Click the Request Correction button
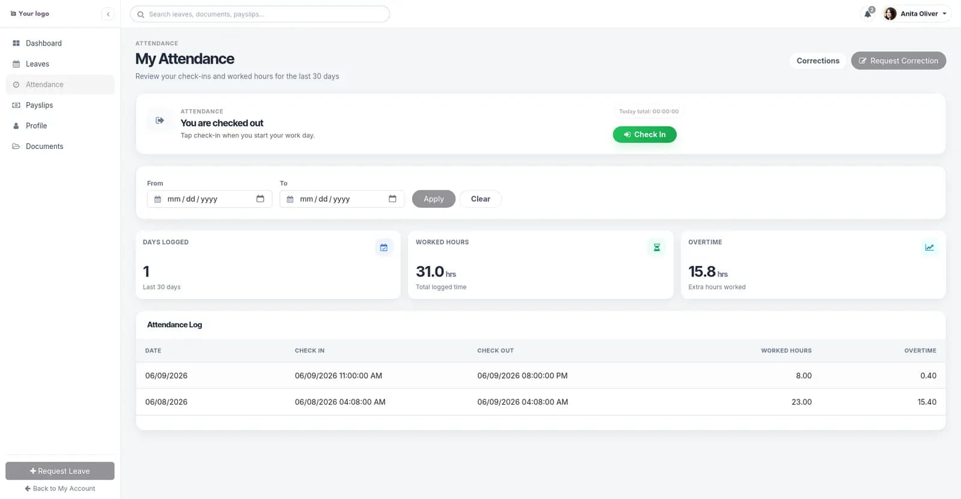The height and width of the screenshot is (499, 961). tap(898, 61)
